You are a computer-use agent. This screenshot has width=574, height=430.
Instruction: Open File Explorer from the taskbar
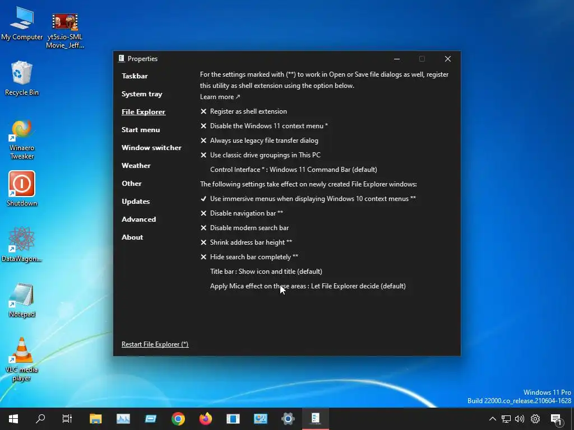coord(95,419)
